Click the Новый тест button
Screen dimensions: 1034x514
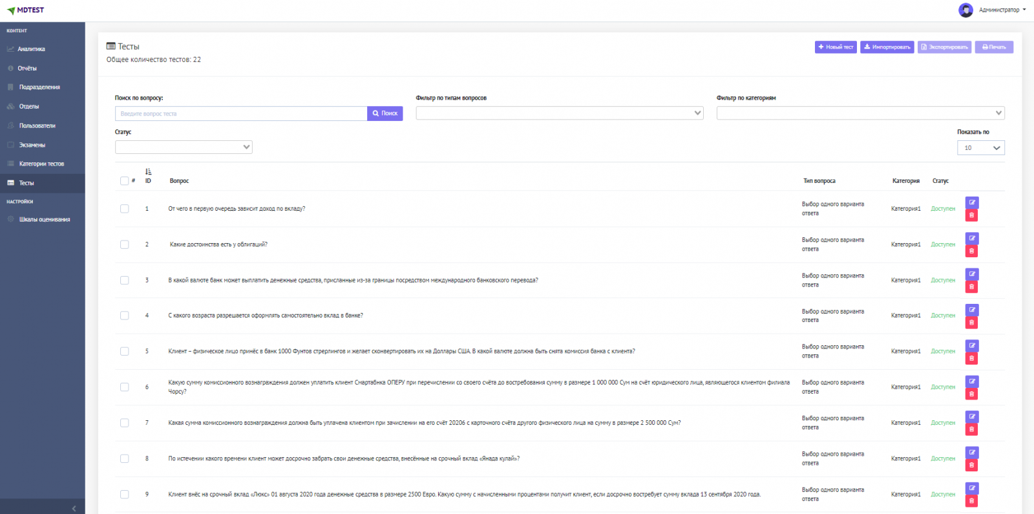tap(836, 47)
